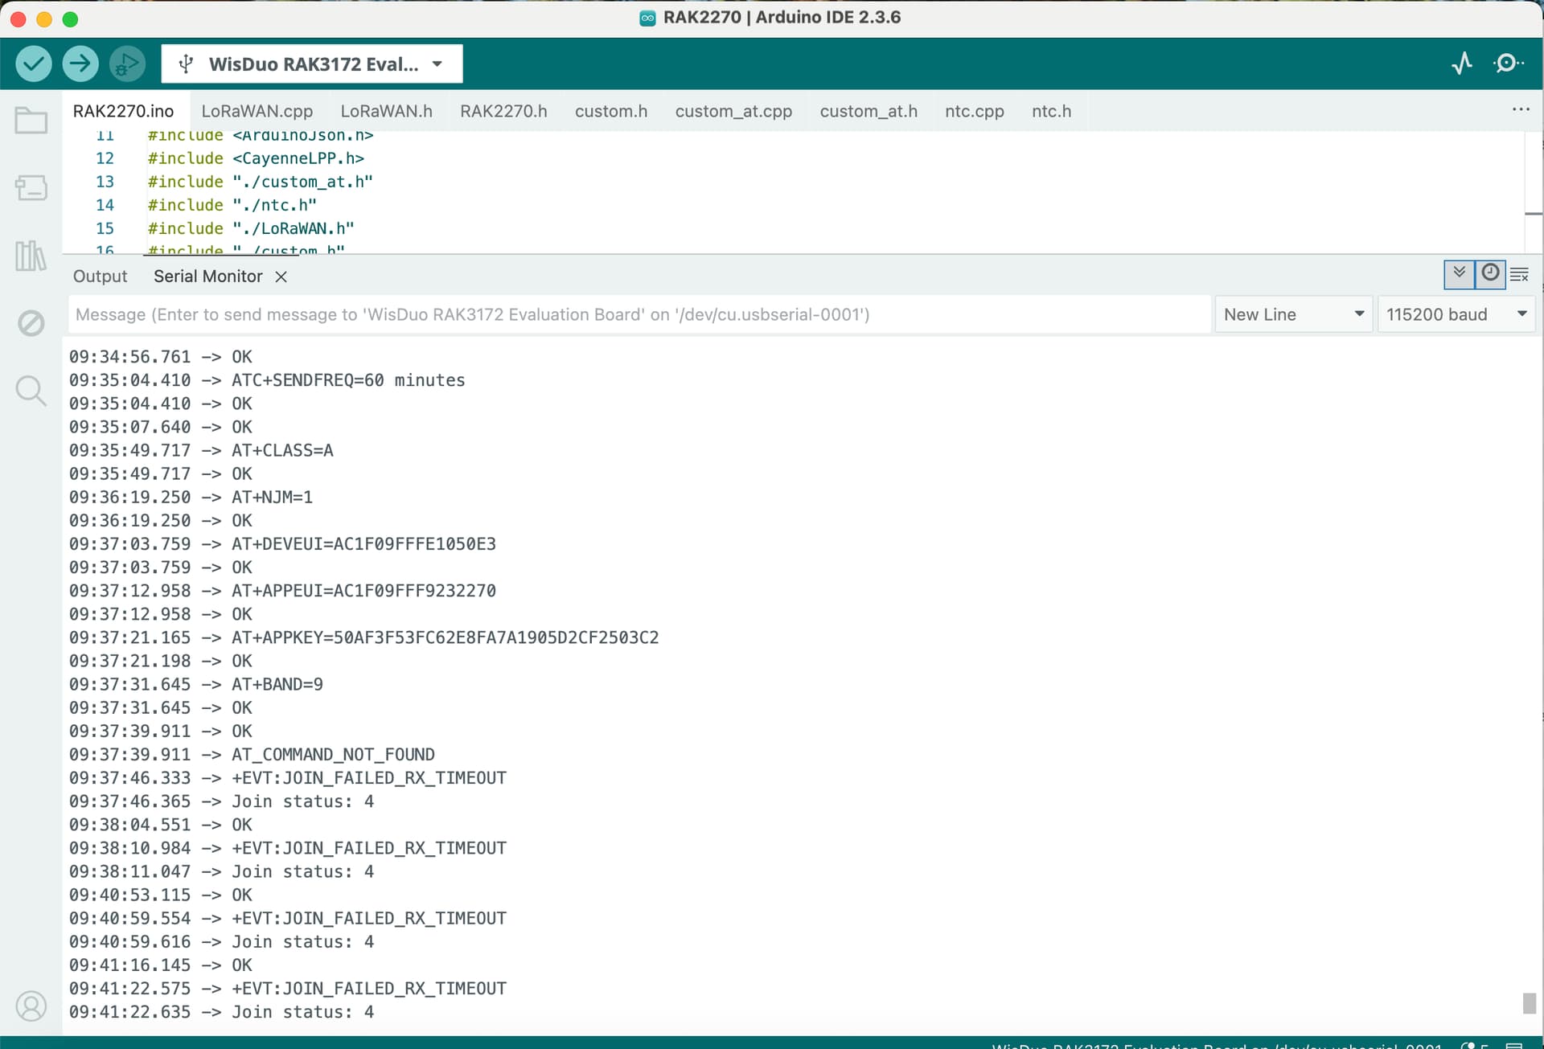Switch to the LoRaWAN.cpp tab
Viewport: 1544px width, 1049px height.
[x=257, y=111]
